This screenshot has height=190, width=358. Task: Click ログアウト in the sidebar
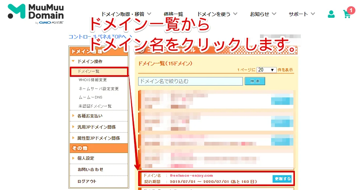pos(87,181)
